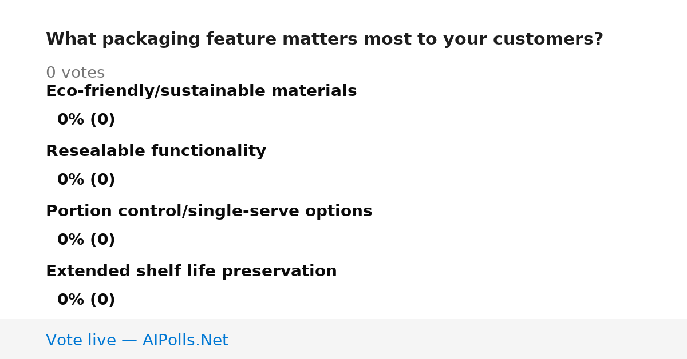The image size is (687, 359).
Task: Click the orange bar for Extended shelf life
Action: click(46, 300)
